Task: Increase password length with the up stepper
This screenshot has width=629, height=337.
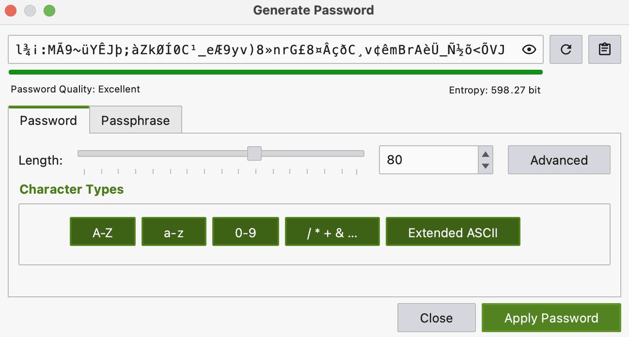Action: [x=485, y=153]
